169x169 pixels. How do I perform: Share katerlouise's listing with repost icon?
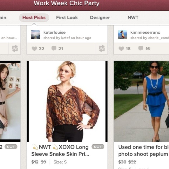tap(102, 48)
